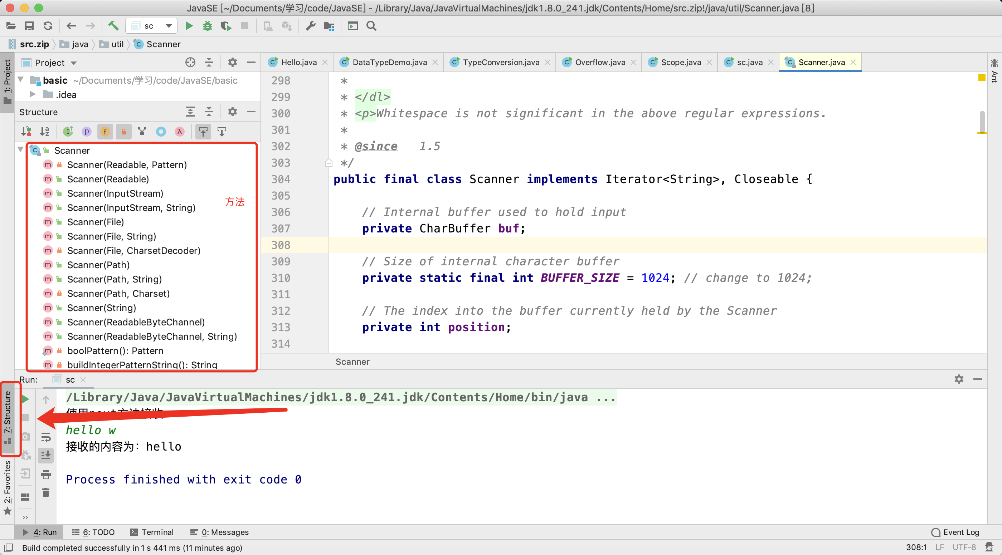This screenshot has height=555, width=1002.
Task: Click the Debug bug icon
Action: (x=207, y=26)
